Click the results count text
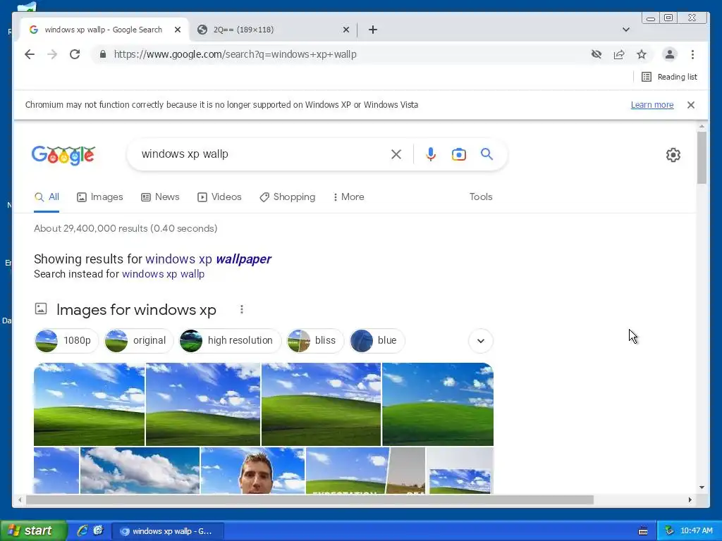 point(126,229)
